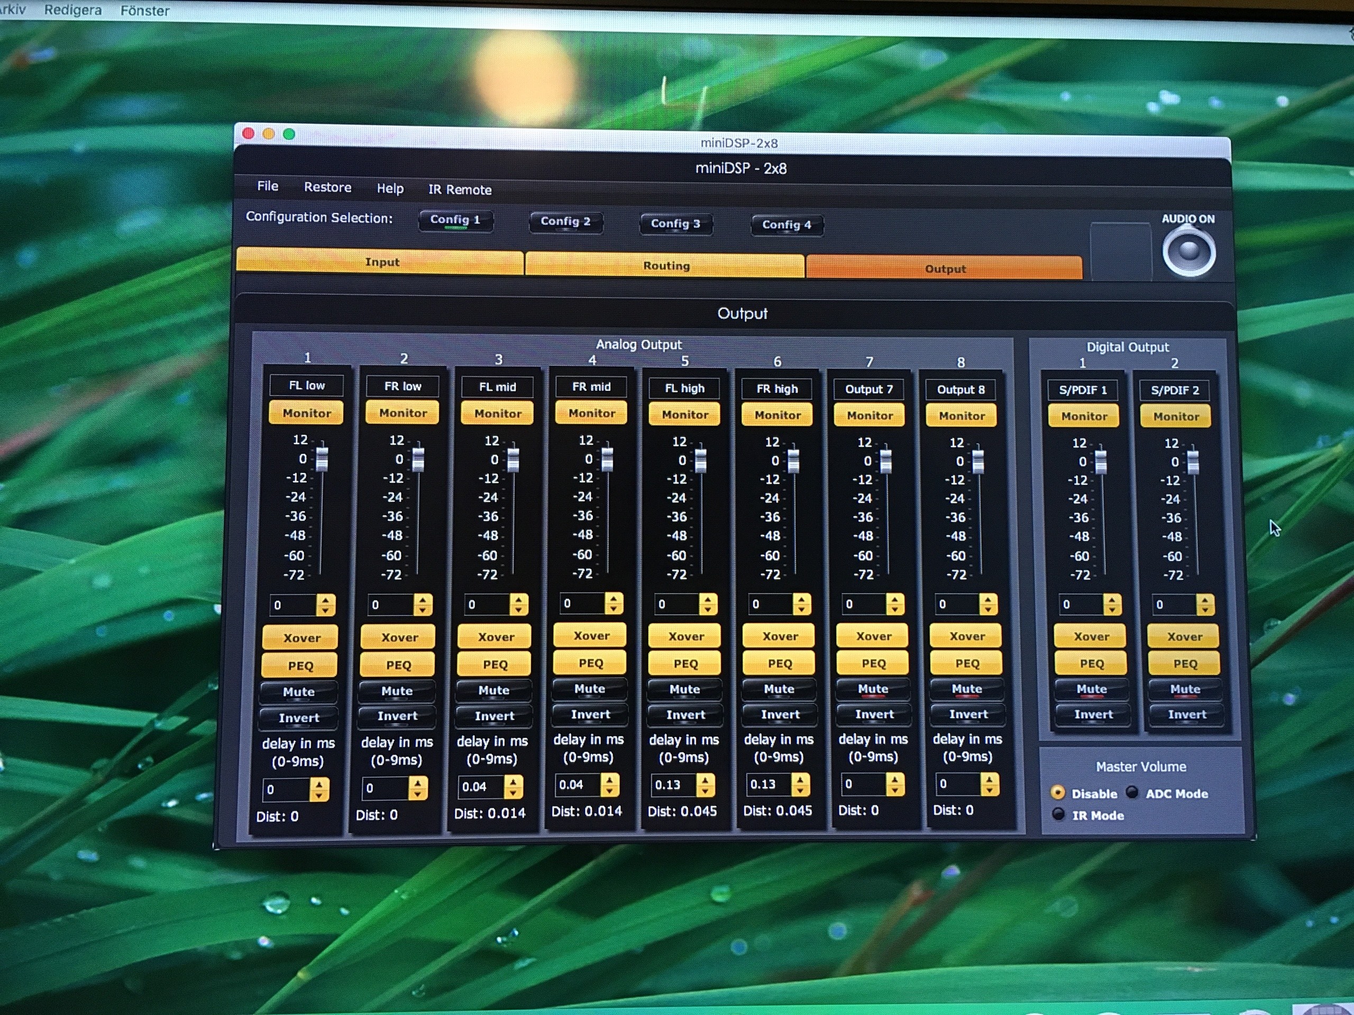Click the FL low gain stepper arrows
This screenshot has height=1015, width=1354.
point(326,605)
